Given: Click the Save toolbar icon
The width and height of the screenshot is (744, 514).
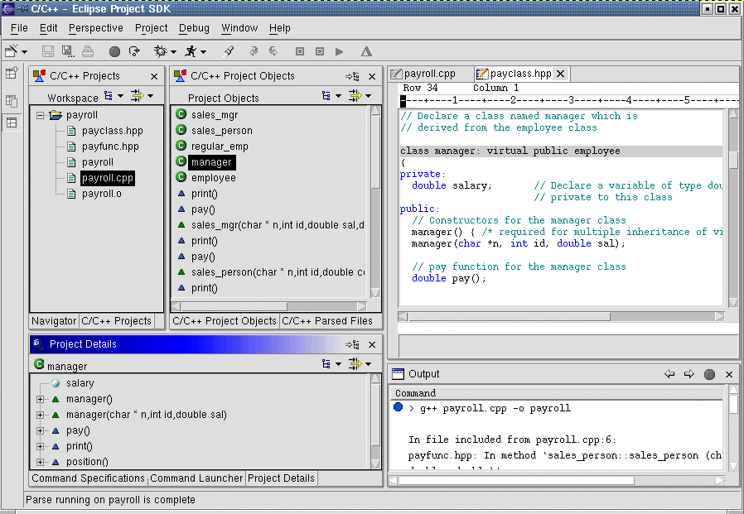Looking at the screenshot, I should pos(48,51).
